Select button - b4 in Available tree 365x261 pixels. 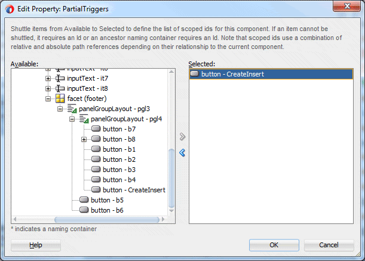[119, 180]
